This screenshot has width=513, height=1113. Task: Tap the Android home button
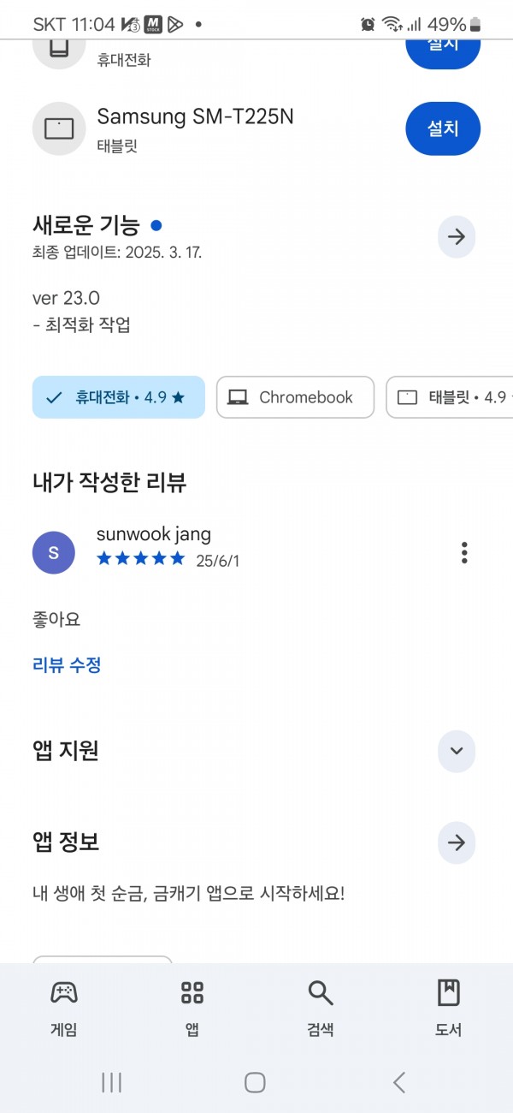[x=255, y=1082]
